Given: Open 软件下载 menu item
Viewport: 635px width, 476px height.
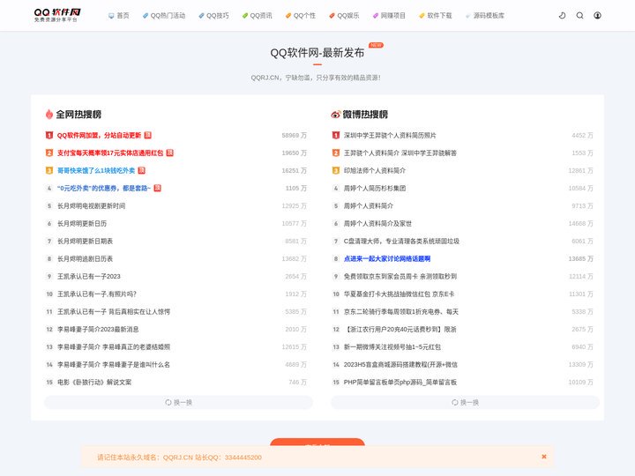Looking at the screenshot, I should pos(436,15).
